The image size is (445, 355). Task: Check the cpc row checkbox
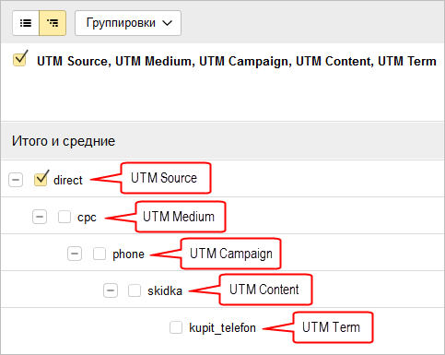click(64, 217)
